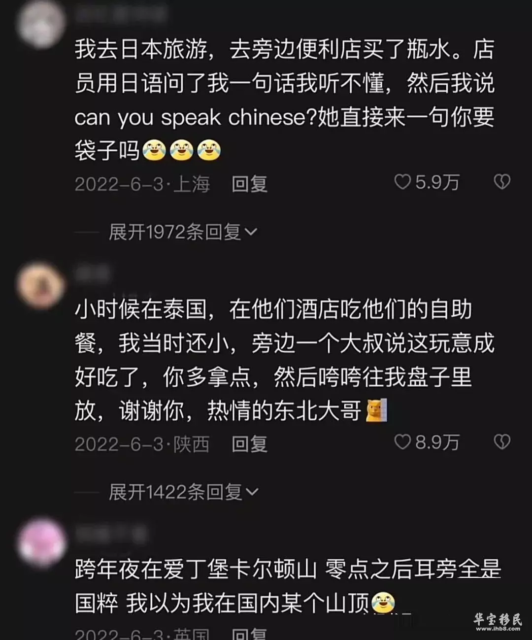Screen dimensions: 532x640
Task: Click chevron next to 1972条回复
Action: coord(251,232)
